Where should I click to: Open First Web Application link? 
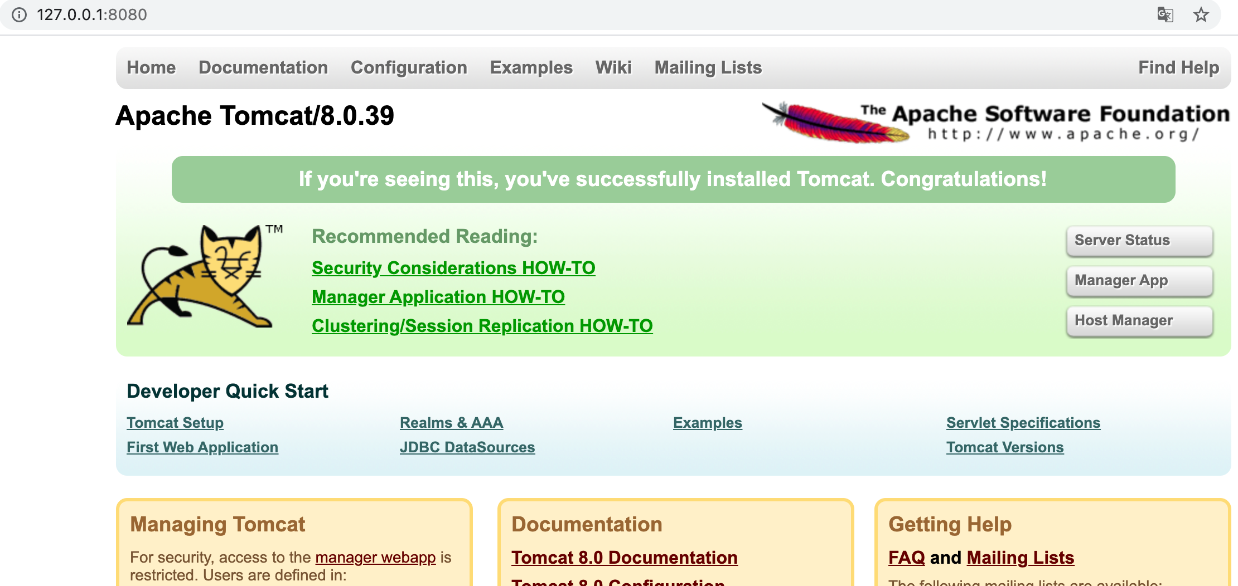click(202, 447)
